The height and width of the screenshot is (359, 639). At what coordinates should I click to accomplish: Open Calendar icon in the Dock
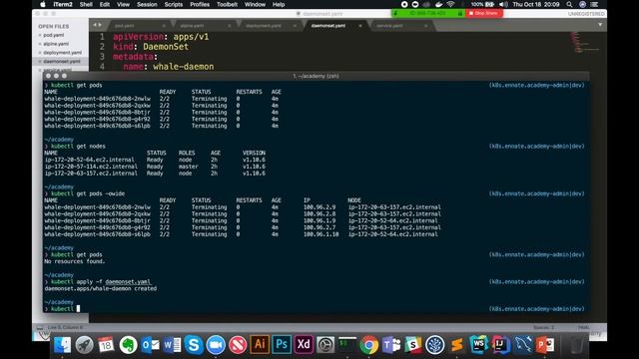click(106, 345)
